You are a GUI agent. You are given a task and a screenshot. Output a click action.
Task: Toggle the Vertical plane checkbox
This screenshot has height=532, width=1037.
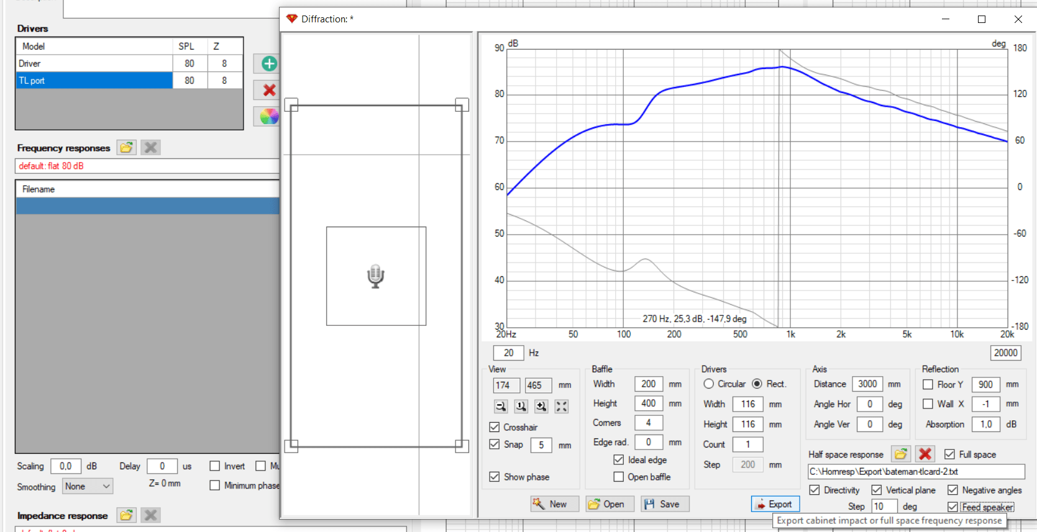pyautogui.click(x=877, y=490)
